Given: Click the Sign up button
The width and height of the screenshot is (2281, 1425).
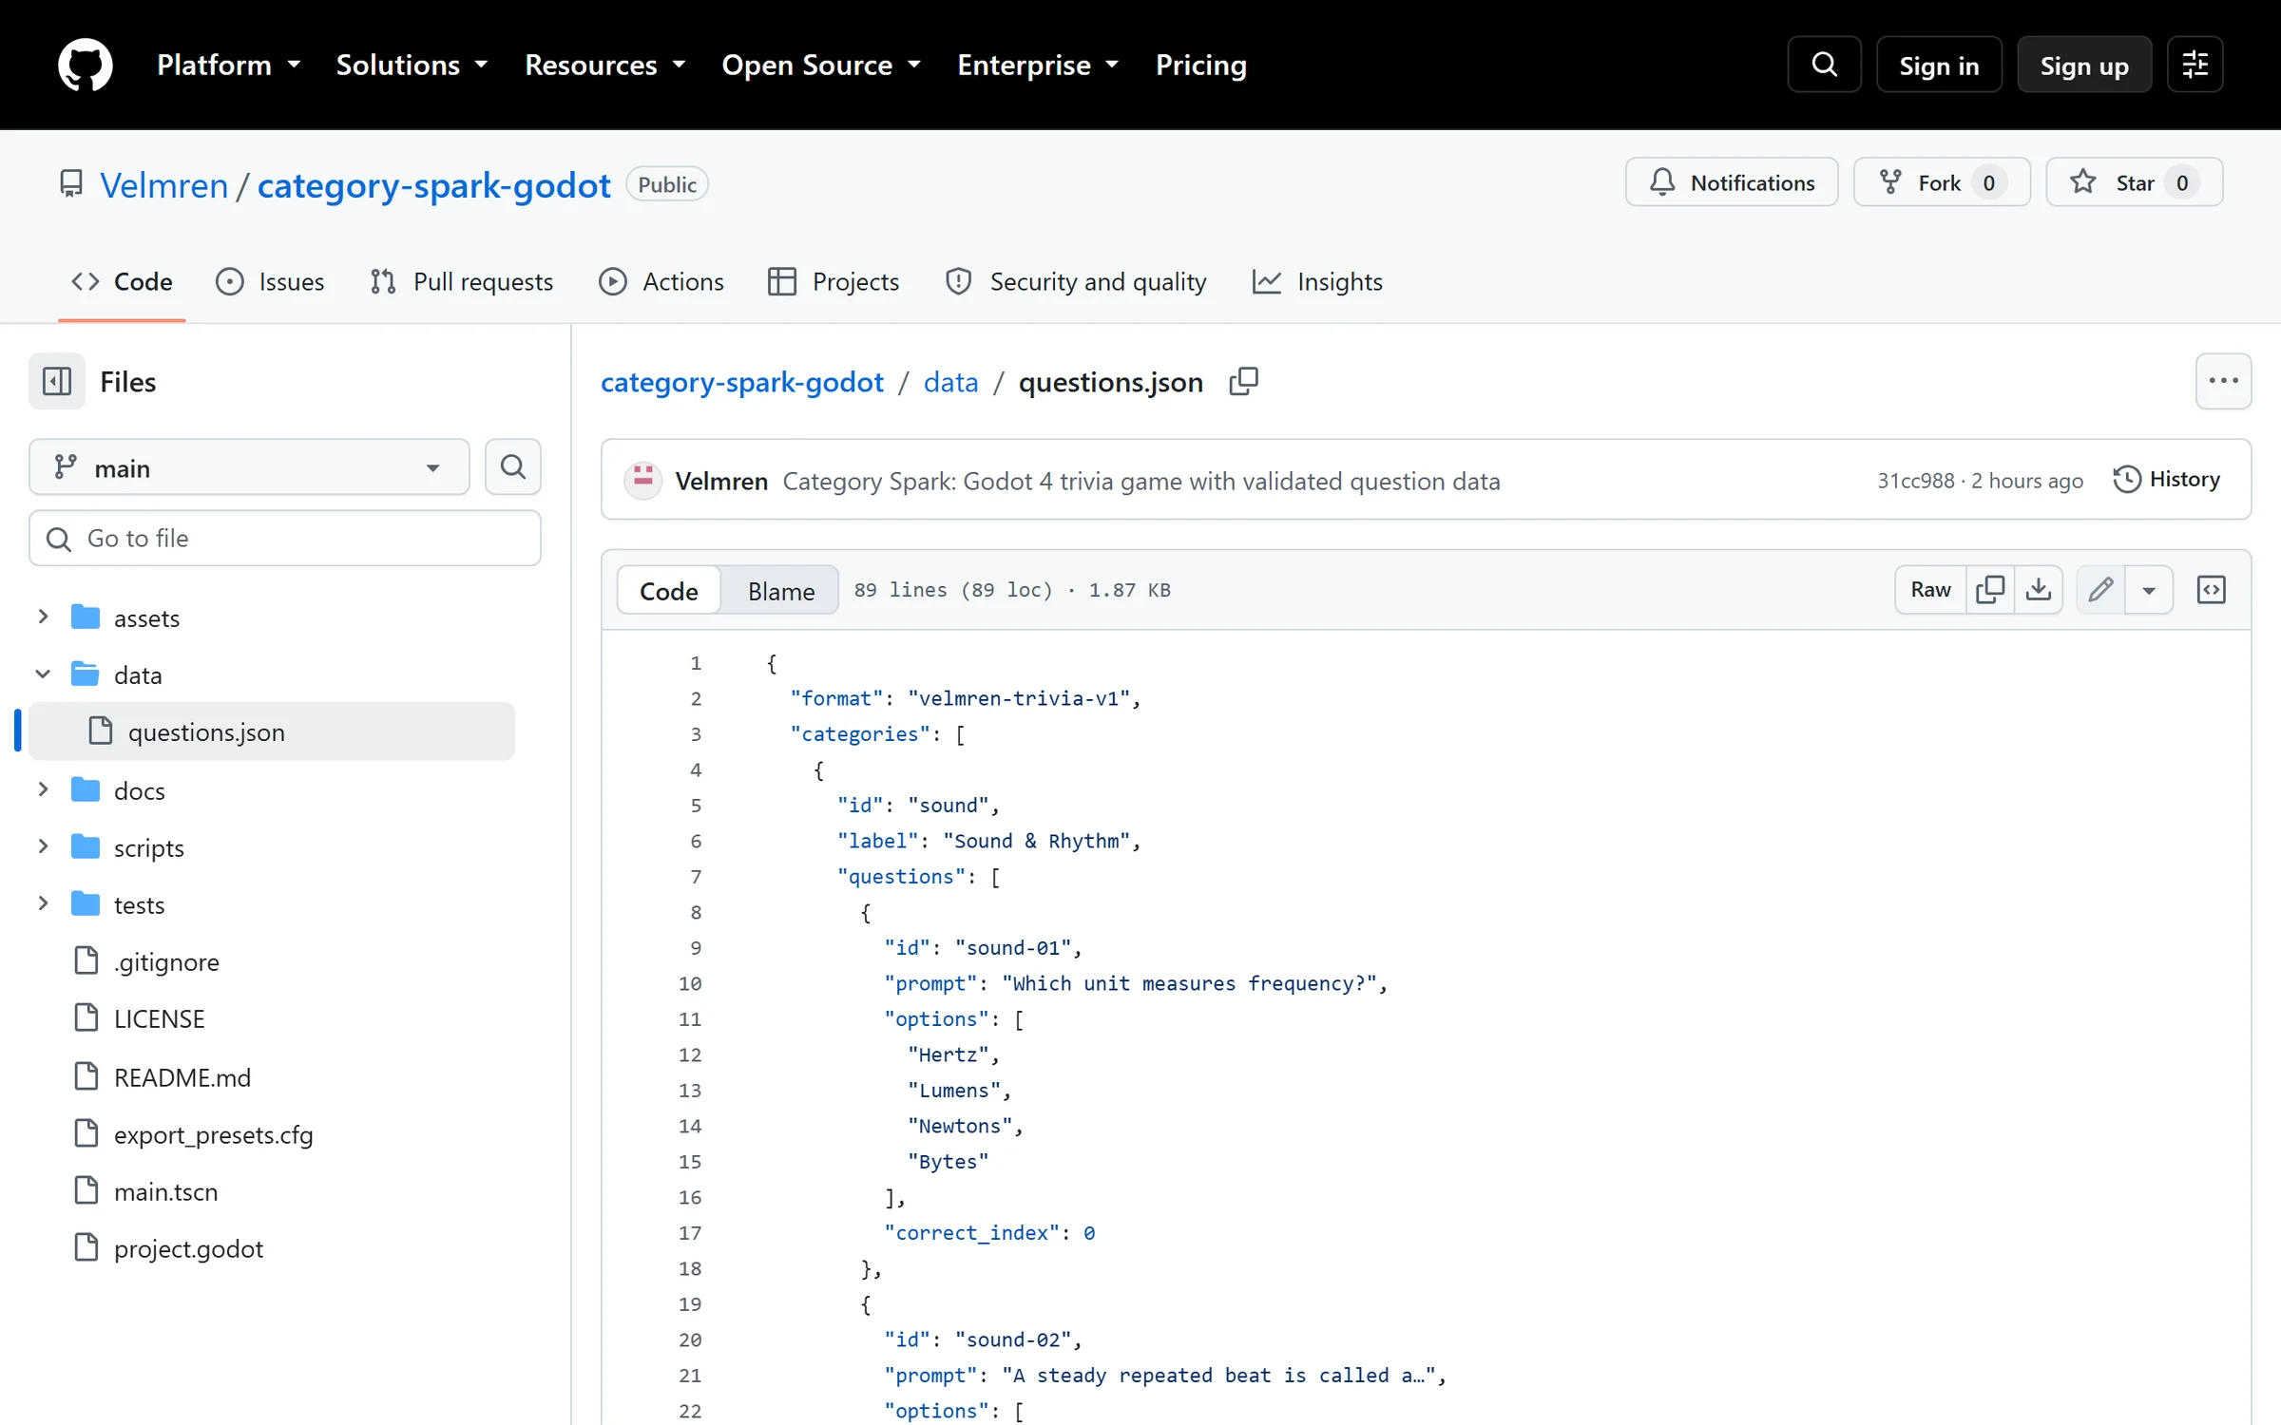Looking at the screenshot, I should point(2084,65).
